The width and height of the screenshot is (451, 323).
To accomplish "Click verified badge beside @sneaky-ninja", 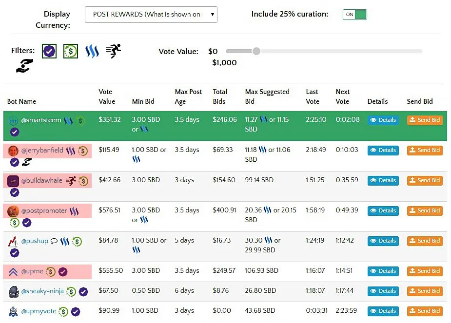I will click(x=83, y=292).
